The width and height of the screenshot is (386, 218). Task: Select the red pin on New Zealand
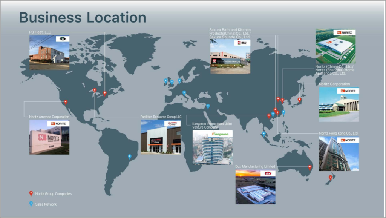pyautogui.click(x=331, y=177)
